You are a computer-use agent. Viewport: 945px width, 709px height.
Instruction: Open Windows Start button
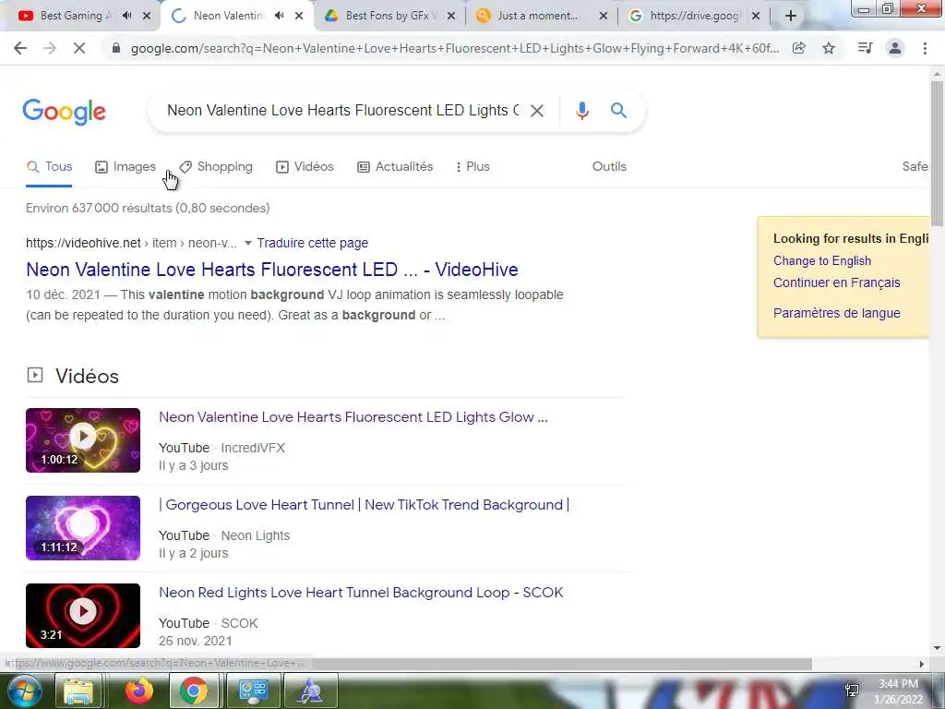(24, 691)
